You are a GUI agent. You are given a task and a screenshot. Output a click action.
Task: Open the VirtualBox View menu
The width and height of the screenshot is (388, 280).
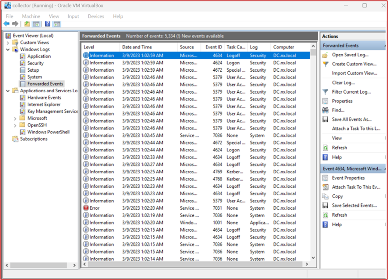coord(54,17)
